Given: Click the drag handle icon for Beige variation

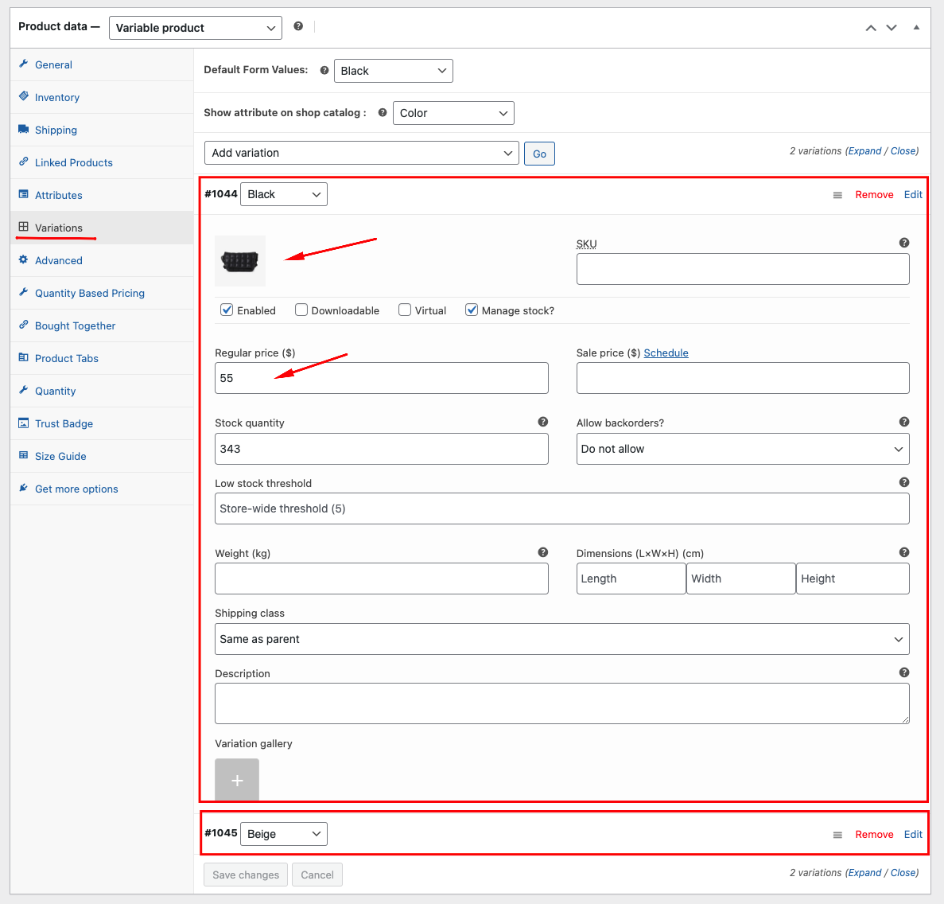Looking at the screenshot, I should pyautogui.click(x=837, y=835).
